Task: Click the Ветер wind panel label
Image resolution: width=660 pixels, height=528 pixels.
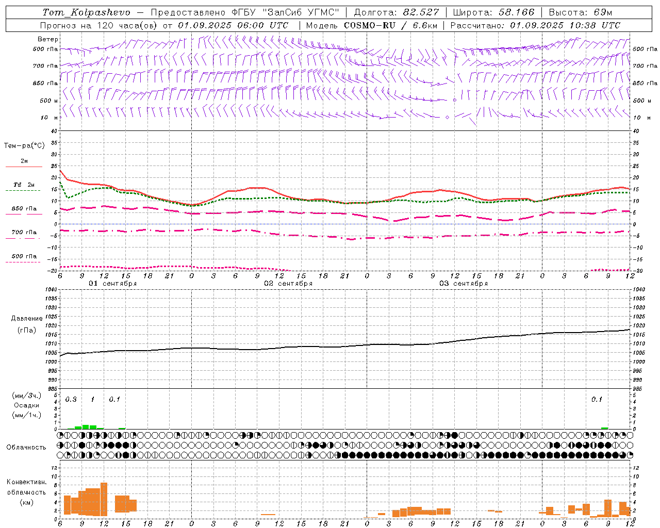Action: click(x=48, y=39)
